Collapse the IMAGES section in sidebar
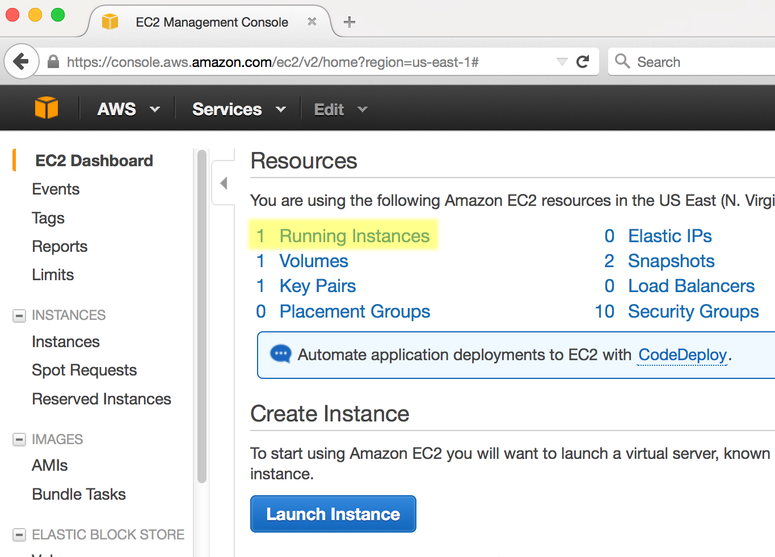Viewport: 775px width, 557px height. [x=19, y=440]
